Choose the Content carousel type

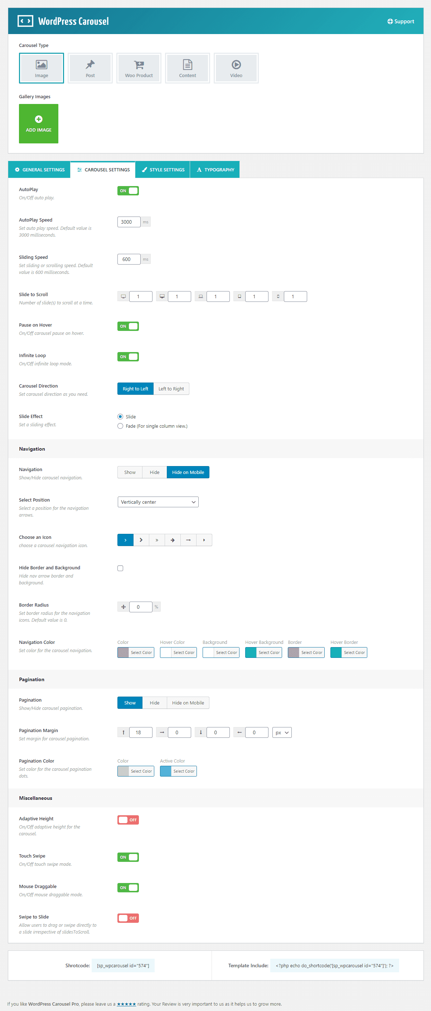point(187,68)
